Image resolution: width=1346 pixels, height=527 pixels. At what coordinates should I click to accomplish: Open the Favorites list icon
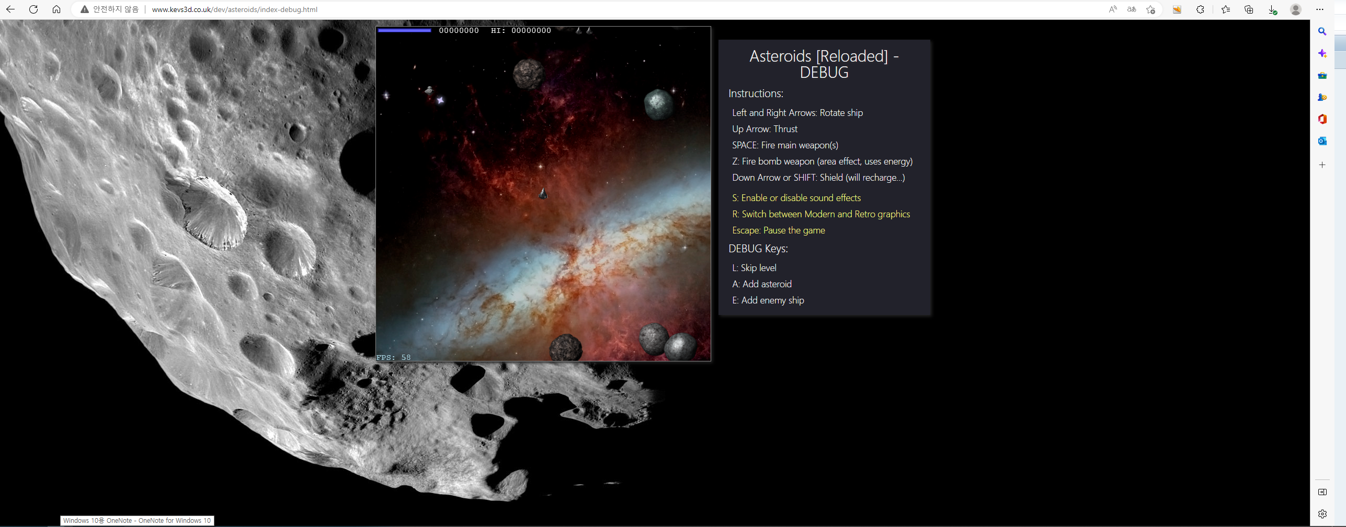1226,9
